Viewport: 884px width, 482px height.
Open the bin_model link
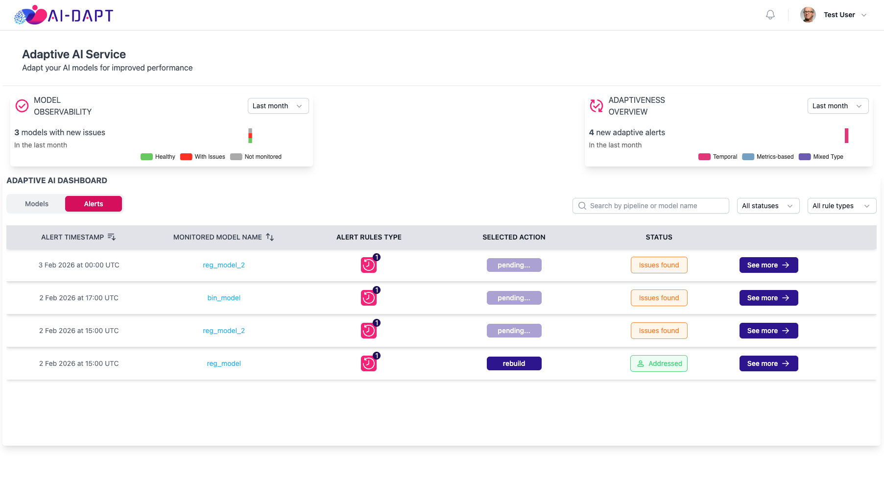224,298
